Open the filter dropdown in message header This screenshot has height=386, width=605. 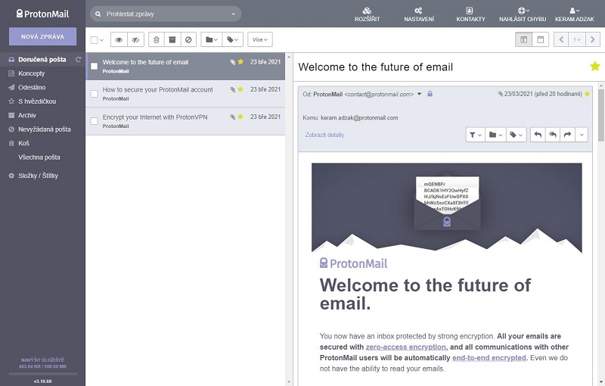476,135
